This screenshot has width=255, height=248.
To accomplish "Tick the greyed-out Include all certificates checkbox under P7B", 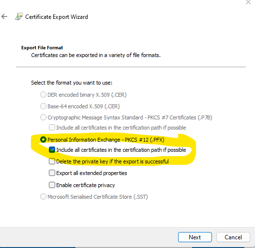I will point(52,128).
